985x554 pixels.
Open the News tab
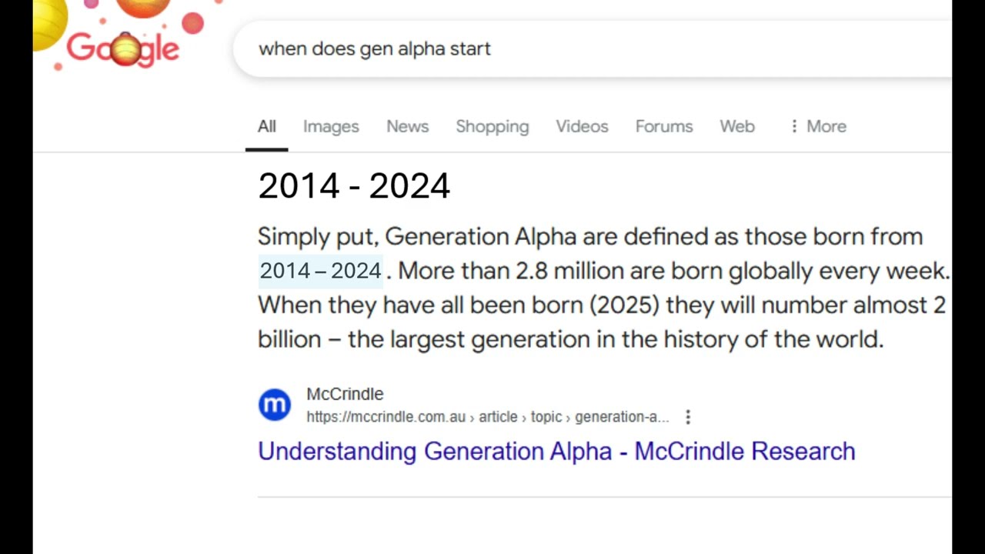pyautogui.click(x=407, y=126)
